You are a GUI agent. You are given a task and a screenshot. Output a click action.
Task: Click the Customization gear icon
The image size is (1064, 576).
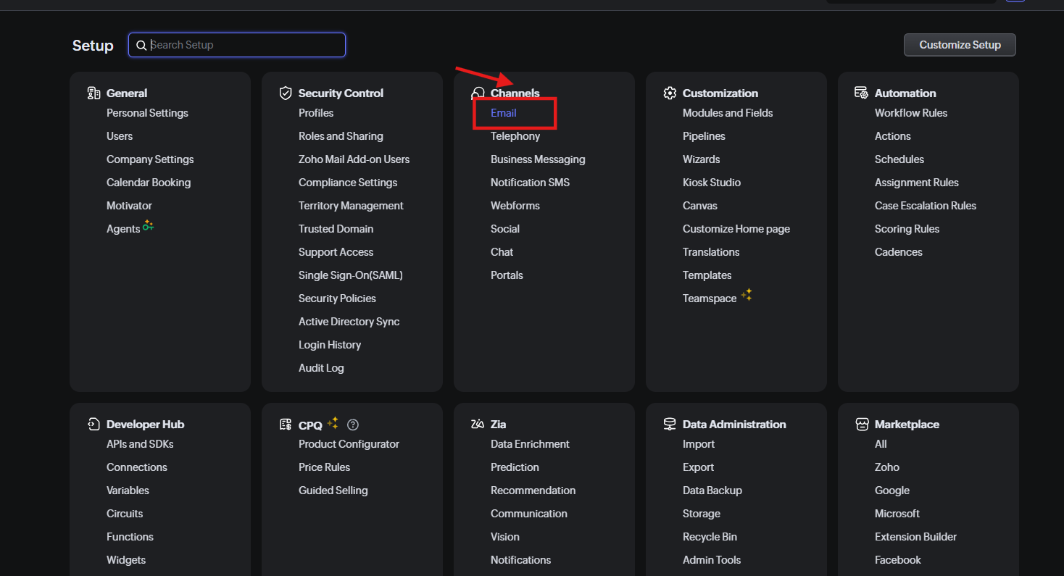click(670, 93)
